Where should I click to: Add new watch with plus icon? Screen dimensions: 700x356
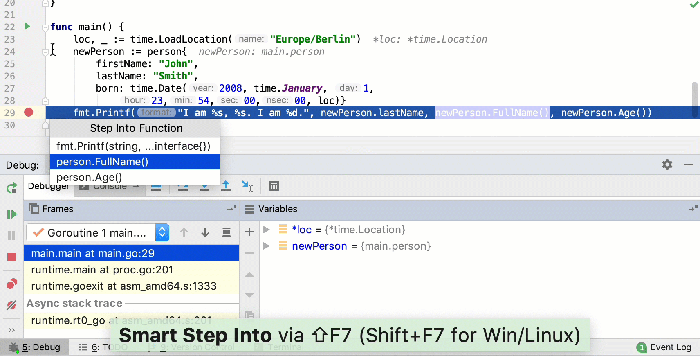click(249, 232)
